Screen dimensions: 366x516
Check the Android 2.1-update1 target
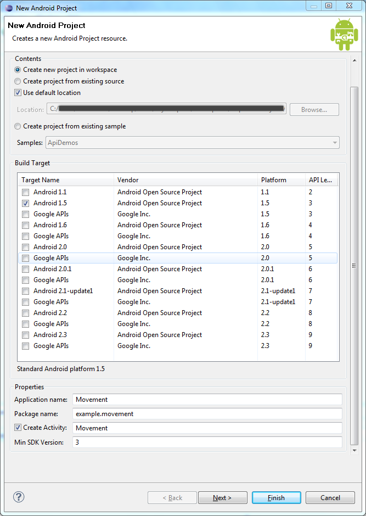click(25, 291)
